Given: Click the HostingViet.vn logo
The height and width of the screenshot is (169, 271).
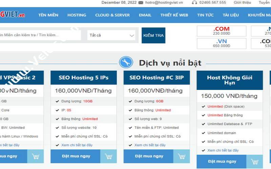Looking at the screenshot, I should point(13,15).
